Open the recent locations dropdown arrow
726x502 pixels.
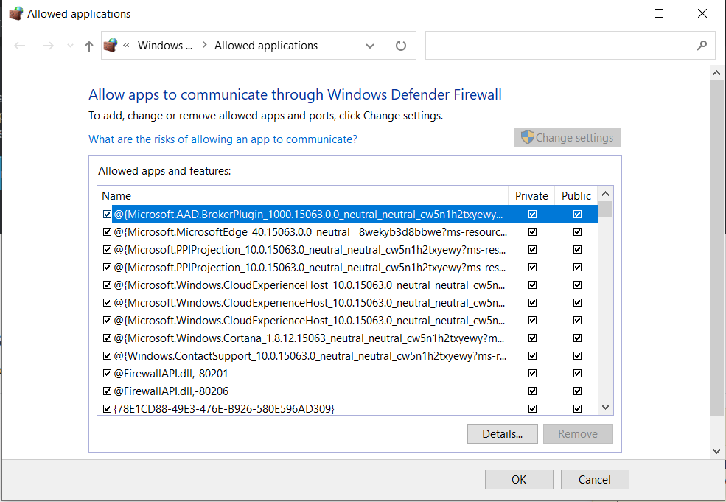pyautogui.click(x=70, y=46)
